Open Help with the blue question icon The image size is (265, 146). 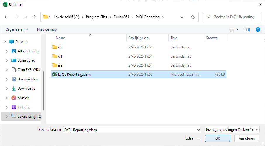pyautogui.click(x=258, y=29)
